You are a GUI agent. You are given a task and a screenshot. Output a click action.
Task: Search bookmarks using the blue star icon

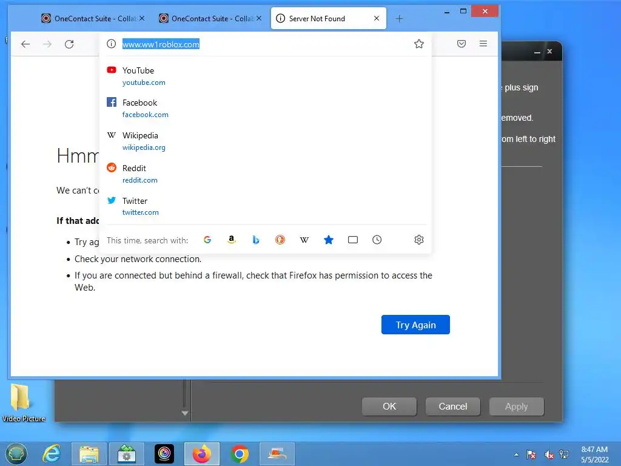(328, 240)
